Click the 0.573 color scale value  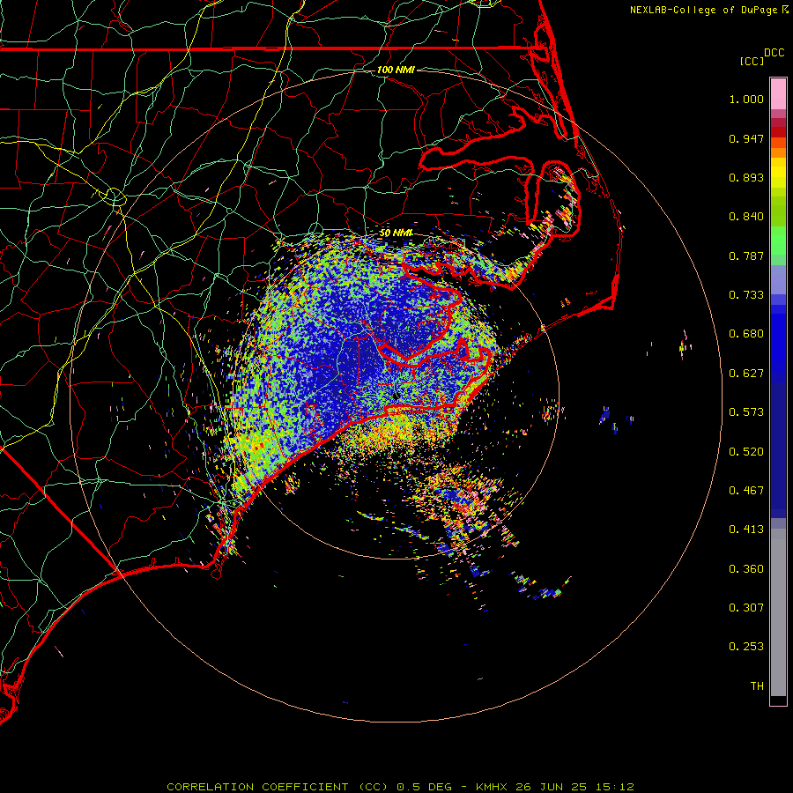pyautogui.click(x=746, y=412)
